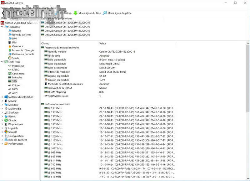The width and height of the screenshot is (250, 181).
Task: Click scrollbar up arrow
Action: pos(248,43)
